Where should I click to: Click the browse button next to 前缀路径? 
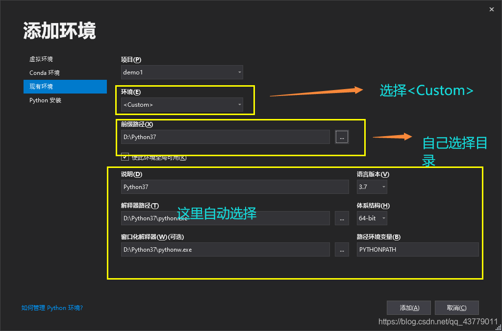click(342, 137)
